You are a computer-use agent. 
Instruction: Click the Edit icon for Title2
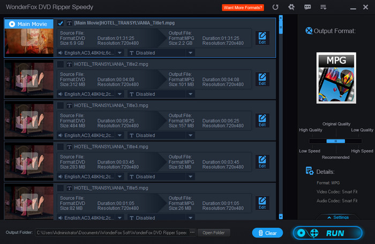point(262,79)
